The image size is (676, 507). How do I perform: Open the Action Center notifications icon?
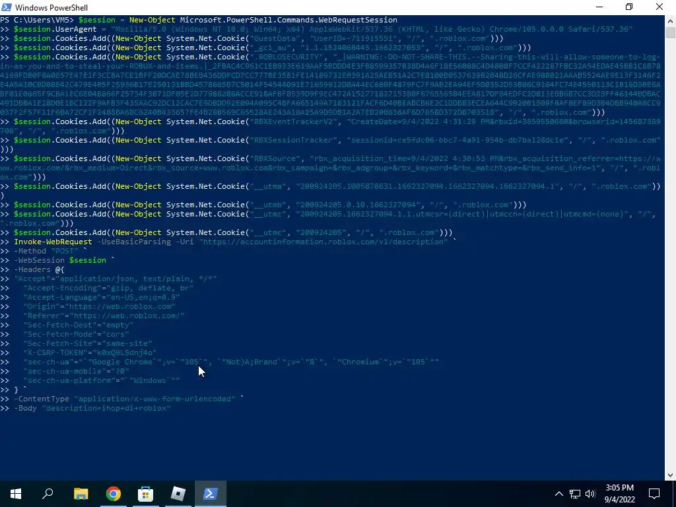pos(654,494)
